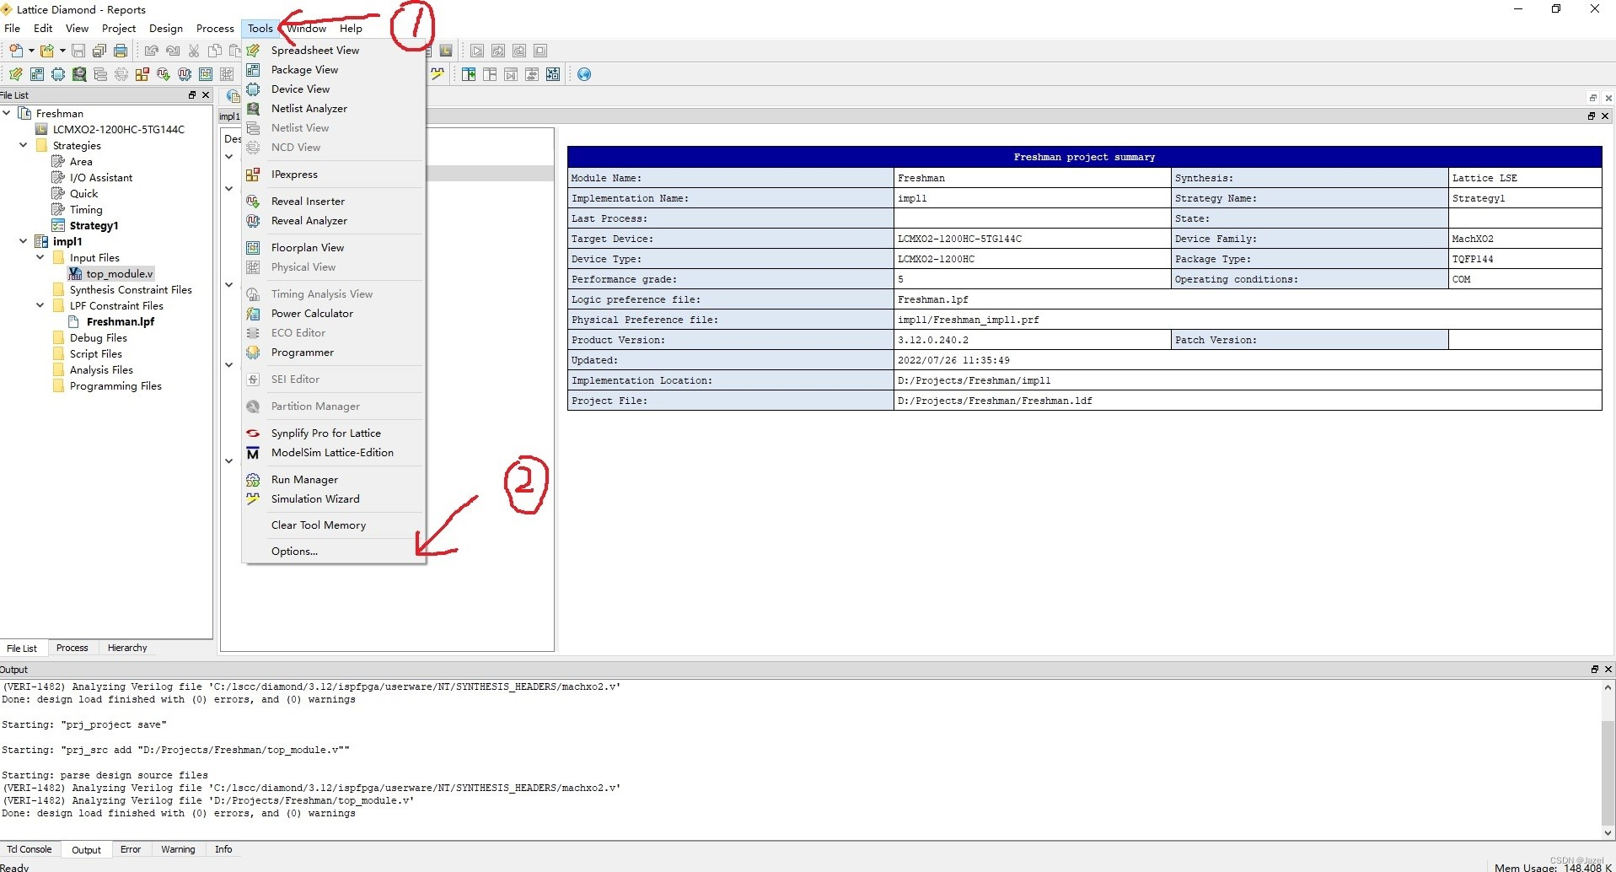Collapse the impl1 implementation node
The height and width of the screenshot is (872, 1616).
tap(24, 241)
